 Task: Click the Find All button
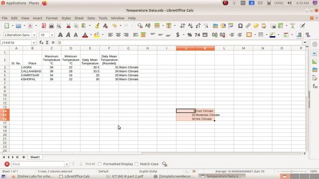[x=90, y=164]
